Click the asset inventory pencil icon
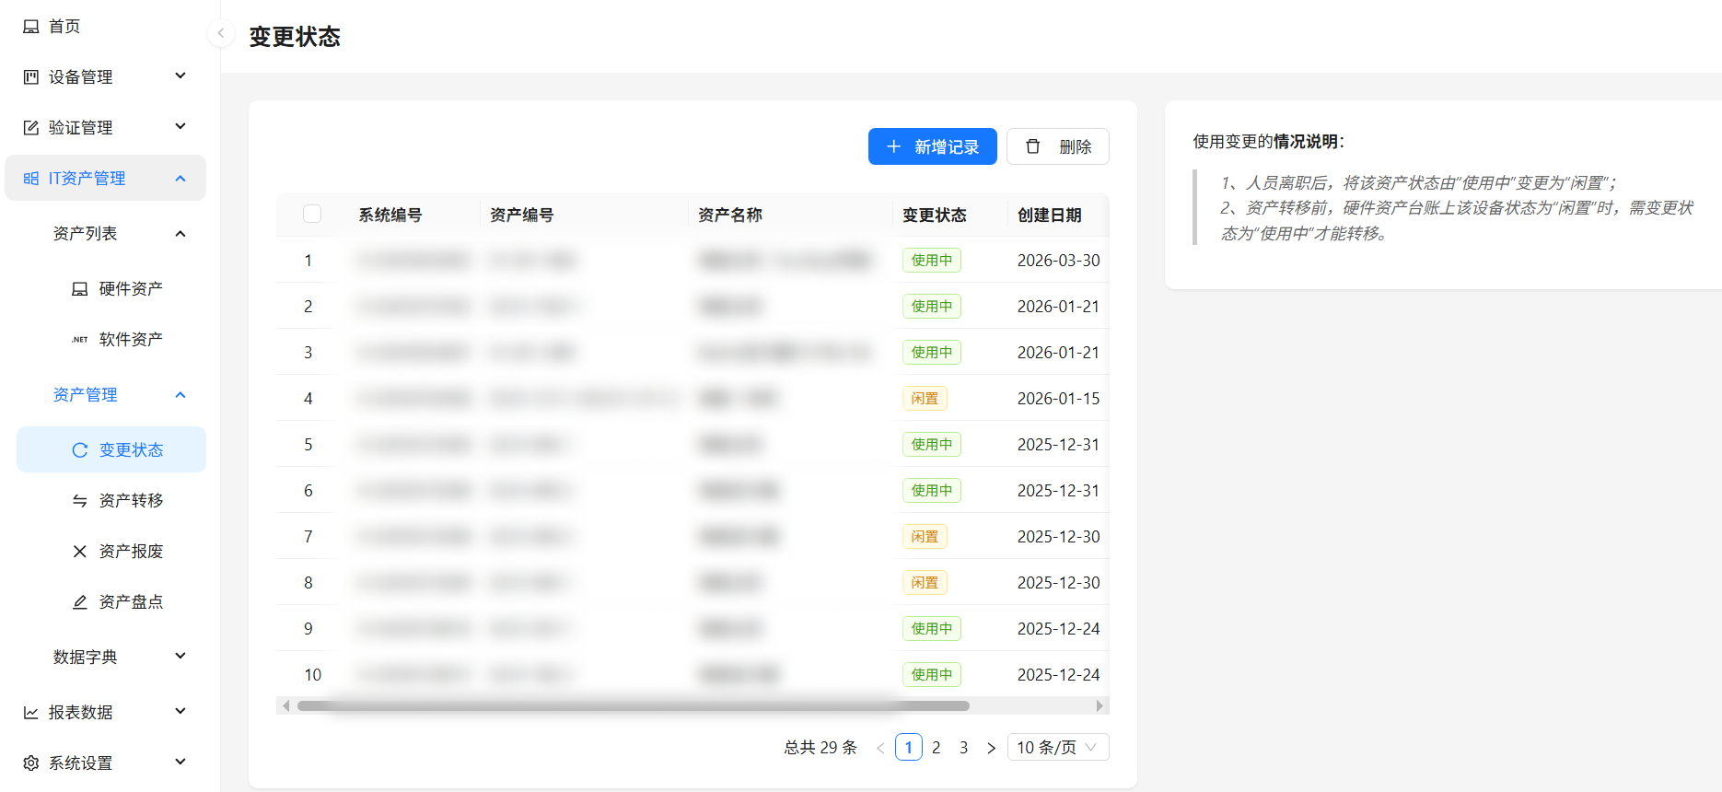Viewport: 1722px width, 792px height. tap(80, 602)
